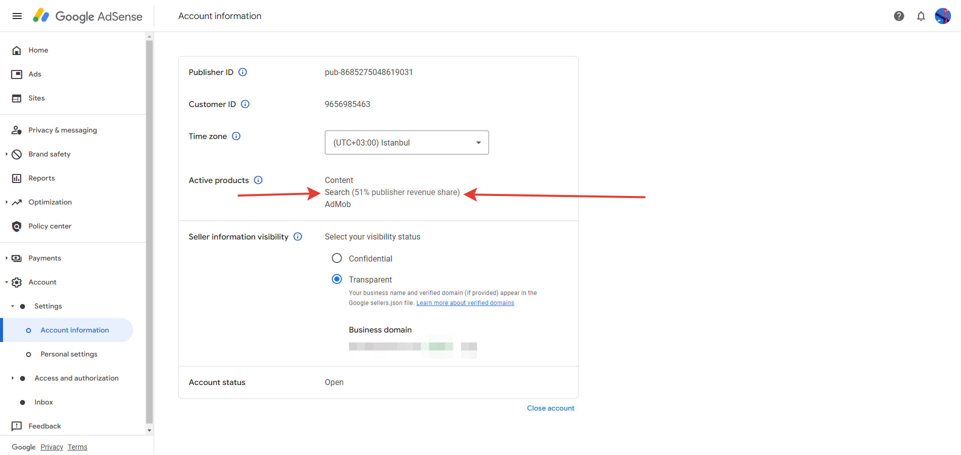Show Time zone info tooltip icon
This screenshot has height=455, width=961.
236,136
